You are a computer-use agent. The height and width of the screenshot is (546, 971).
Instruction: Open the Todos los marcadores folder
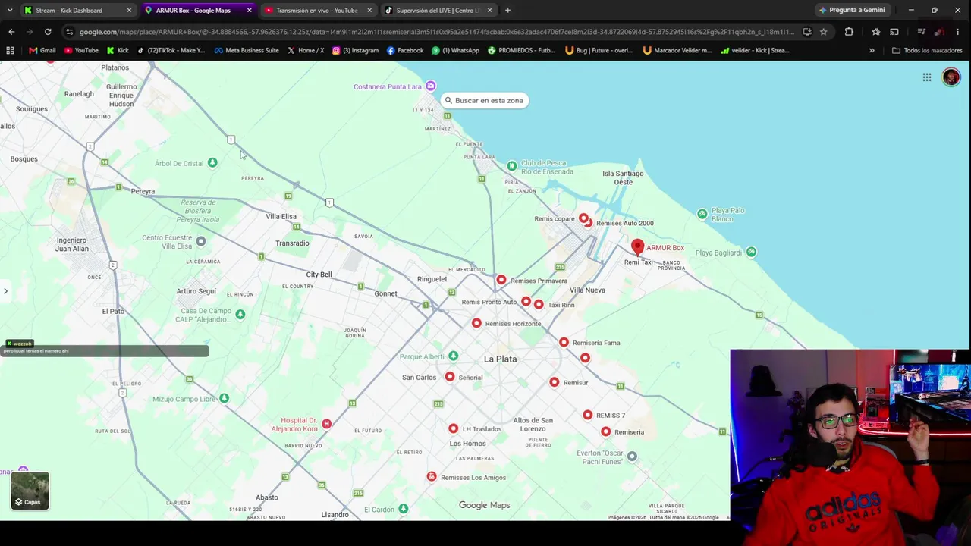click(927, 51)
